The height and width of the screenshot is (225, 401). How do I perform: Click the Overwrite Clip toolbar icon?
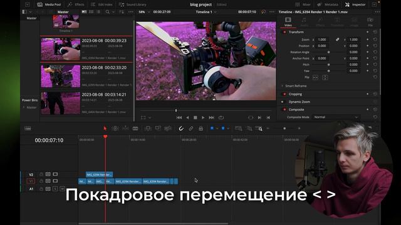point(158,128)
